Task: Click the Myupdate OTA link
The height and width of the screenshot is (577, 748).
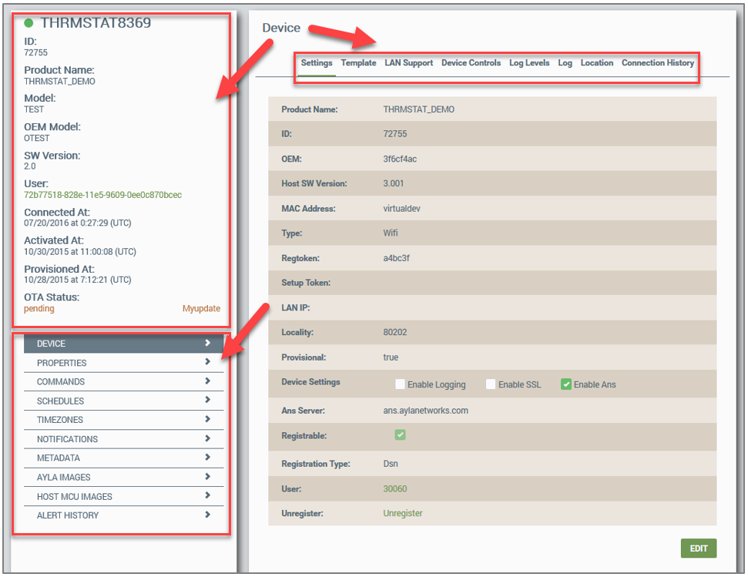Action: (x=201, y=308)
